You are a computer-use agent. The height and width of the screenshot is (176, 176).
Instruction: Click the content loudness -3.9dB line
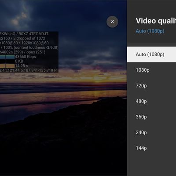pos(29,48)
